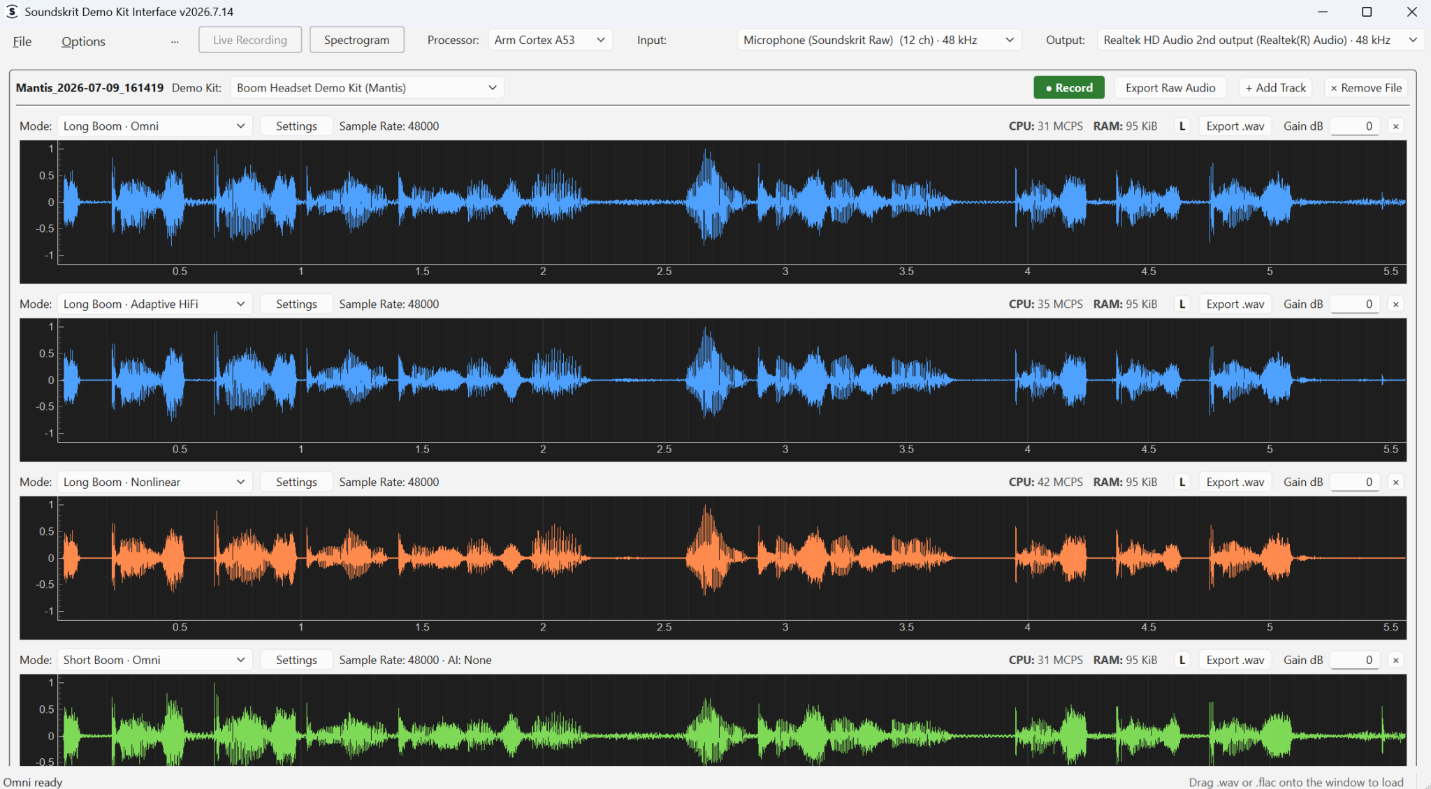Viewport: 1431px width, 789px height.
Task: Click the drag .wav or .flac hint text
Action: (1296, 782)
